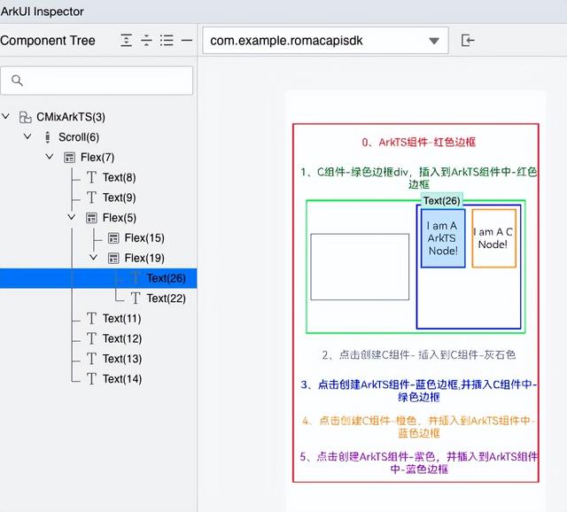Click the Text(11) T icon

point(91,319)
